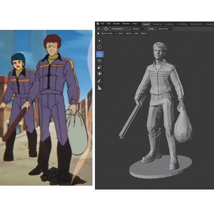Switch to the Modeling workspace tab
The image size is (214, 214).
click(x=157, y=24)
